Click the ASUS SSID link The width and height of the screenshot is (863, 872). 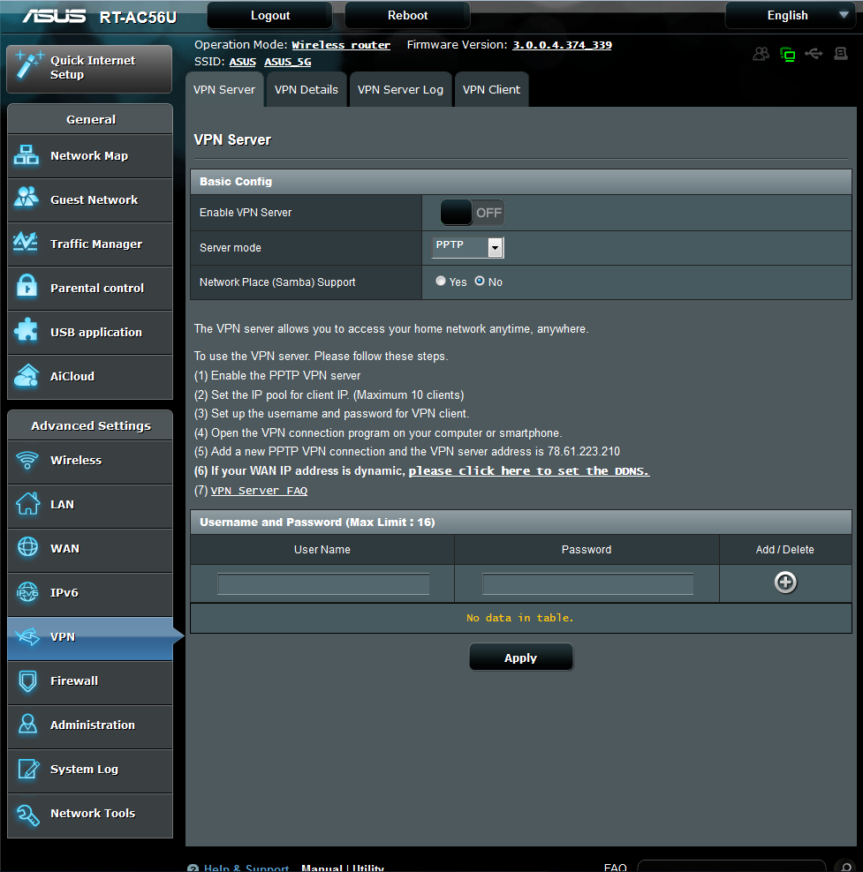[243, 62]
